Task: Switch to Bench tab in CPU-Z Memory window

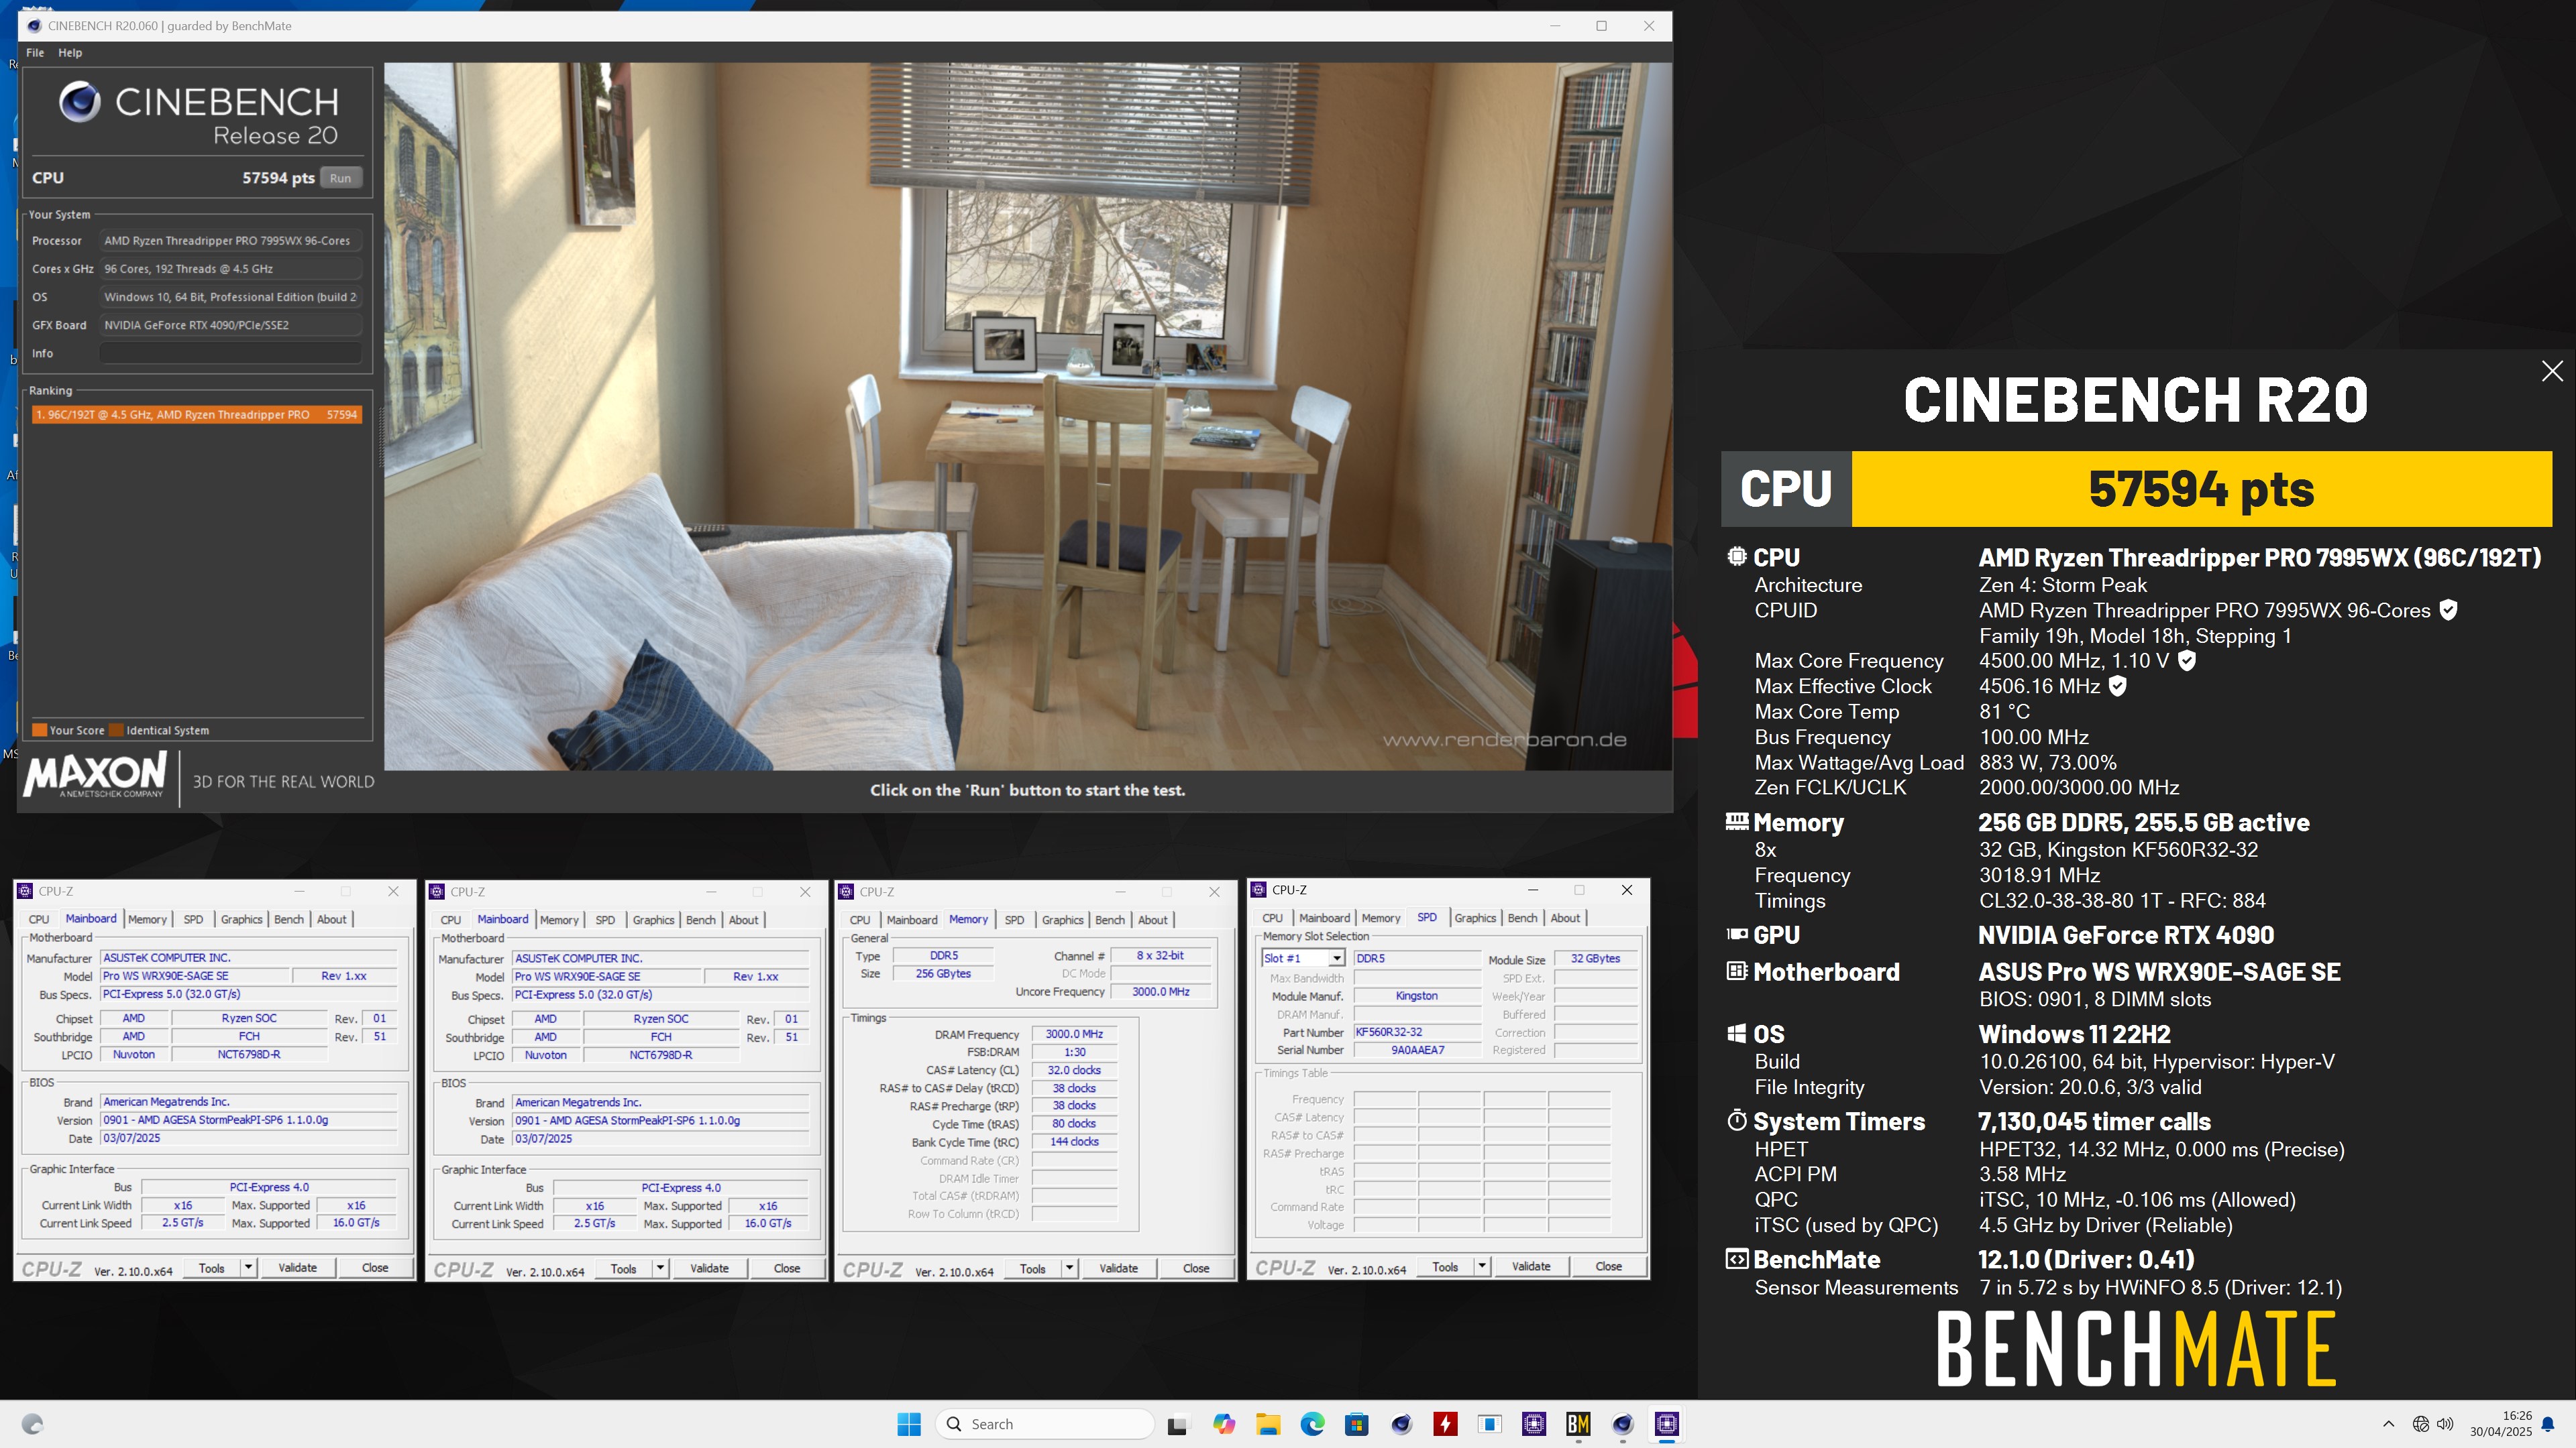Action: [x=1110, y=919]
